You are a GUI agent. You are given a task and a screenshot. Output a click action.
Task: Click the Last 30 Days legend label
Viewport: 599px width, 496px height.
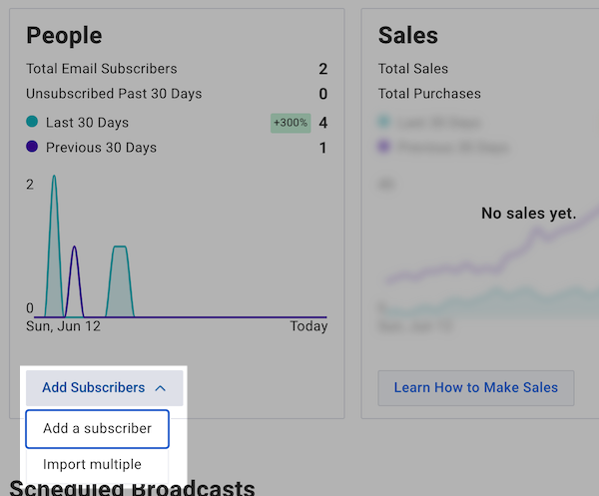tap(86, 123)
